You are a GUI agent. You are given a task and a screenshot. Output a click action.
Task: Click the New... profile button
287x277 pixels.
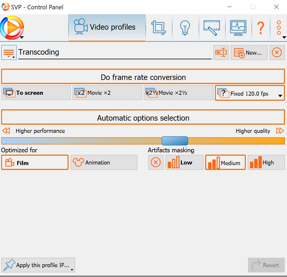pyautogui.click(x=249, y=53)
